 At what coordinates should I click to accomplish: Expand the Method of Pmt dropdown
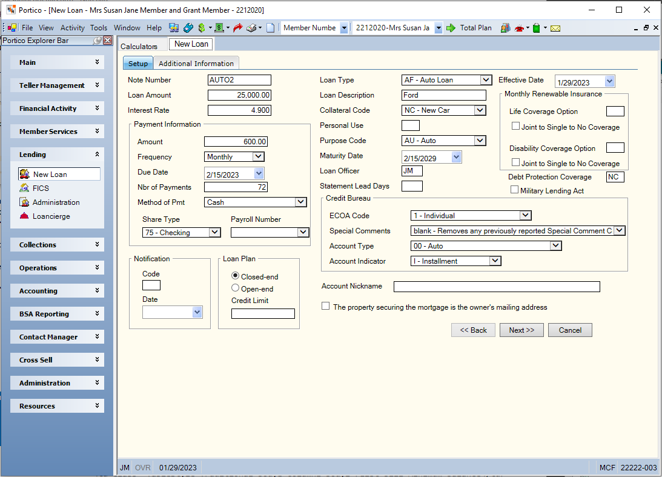pos(300,202)
